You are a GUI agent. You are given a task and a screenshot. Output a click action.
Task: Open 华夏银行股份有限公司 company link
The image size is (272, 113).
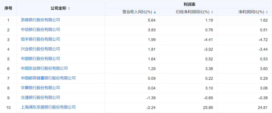[x=40, y=88]
